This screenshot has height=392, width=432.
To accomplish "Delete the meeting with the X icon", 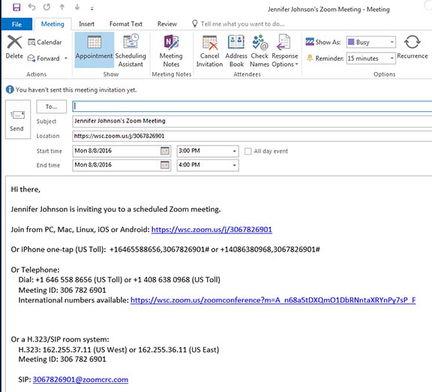I will [x=14, y=47].
